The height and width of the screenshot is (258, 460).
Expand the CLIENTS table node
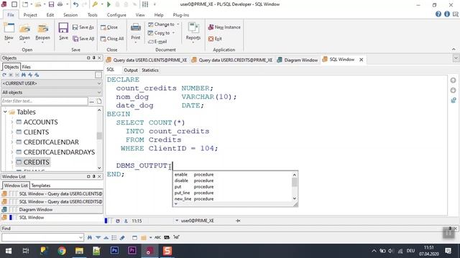(x=12, y=132)
